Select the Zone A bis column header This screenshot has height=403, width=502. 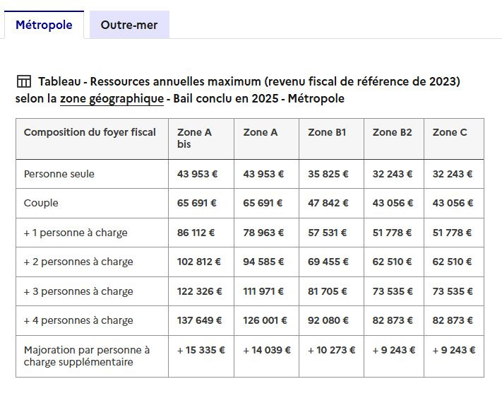(194, 138)
